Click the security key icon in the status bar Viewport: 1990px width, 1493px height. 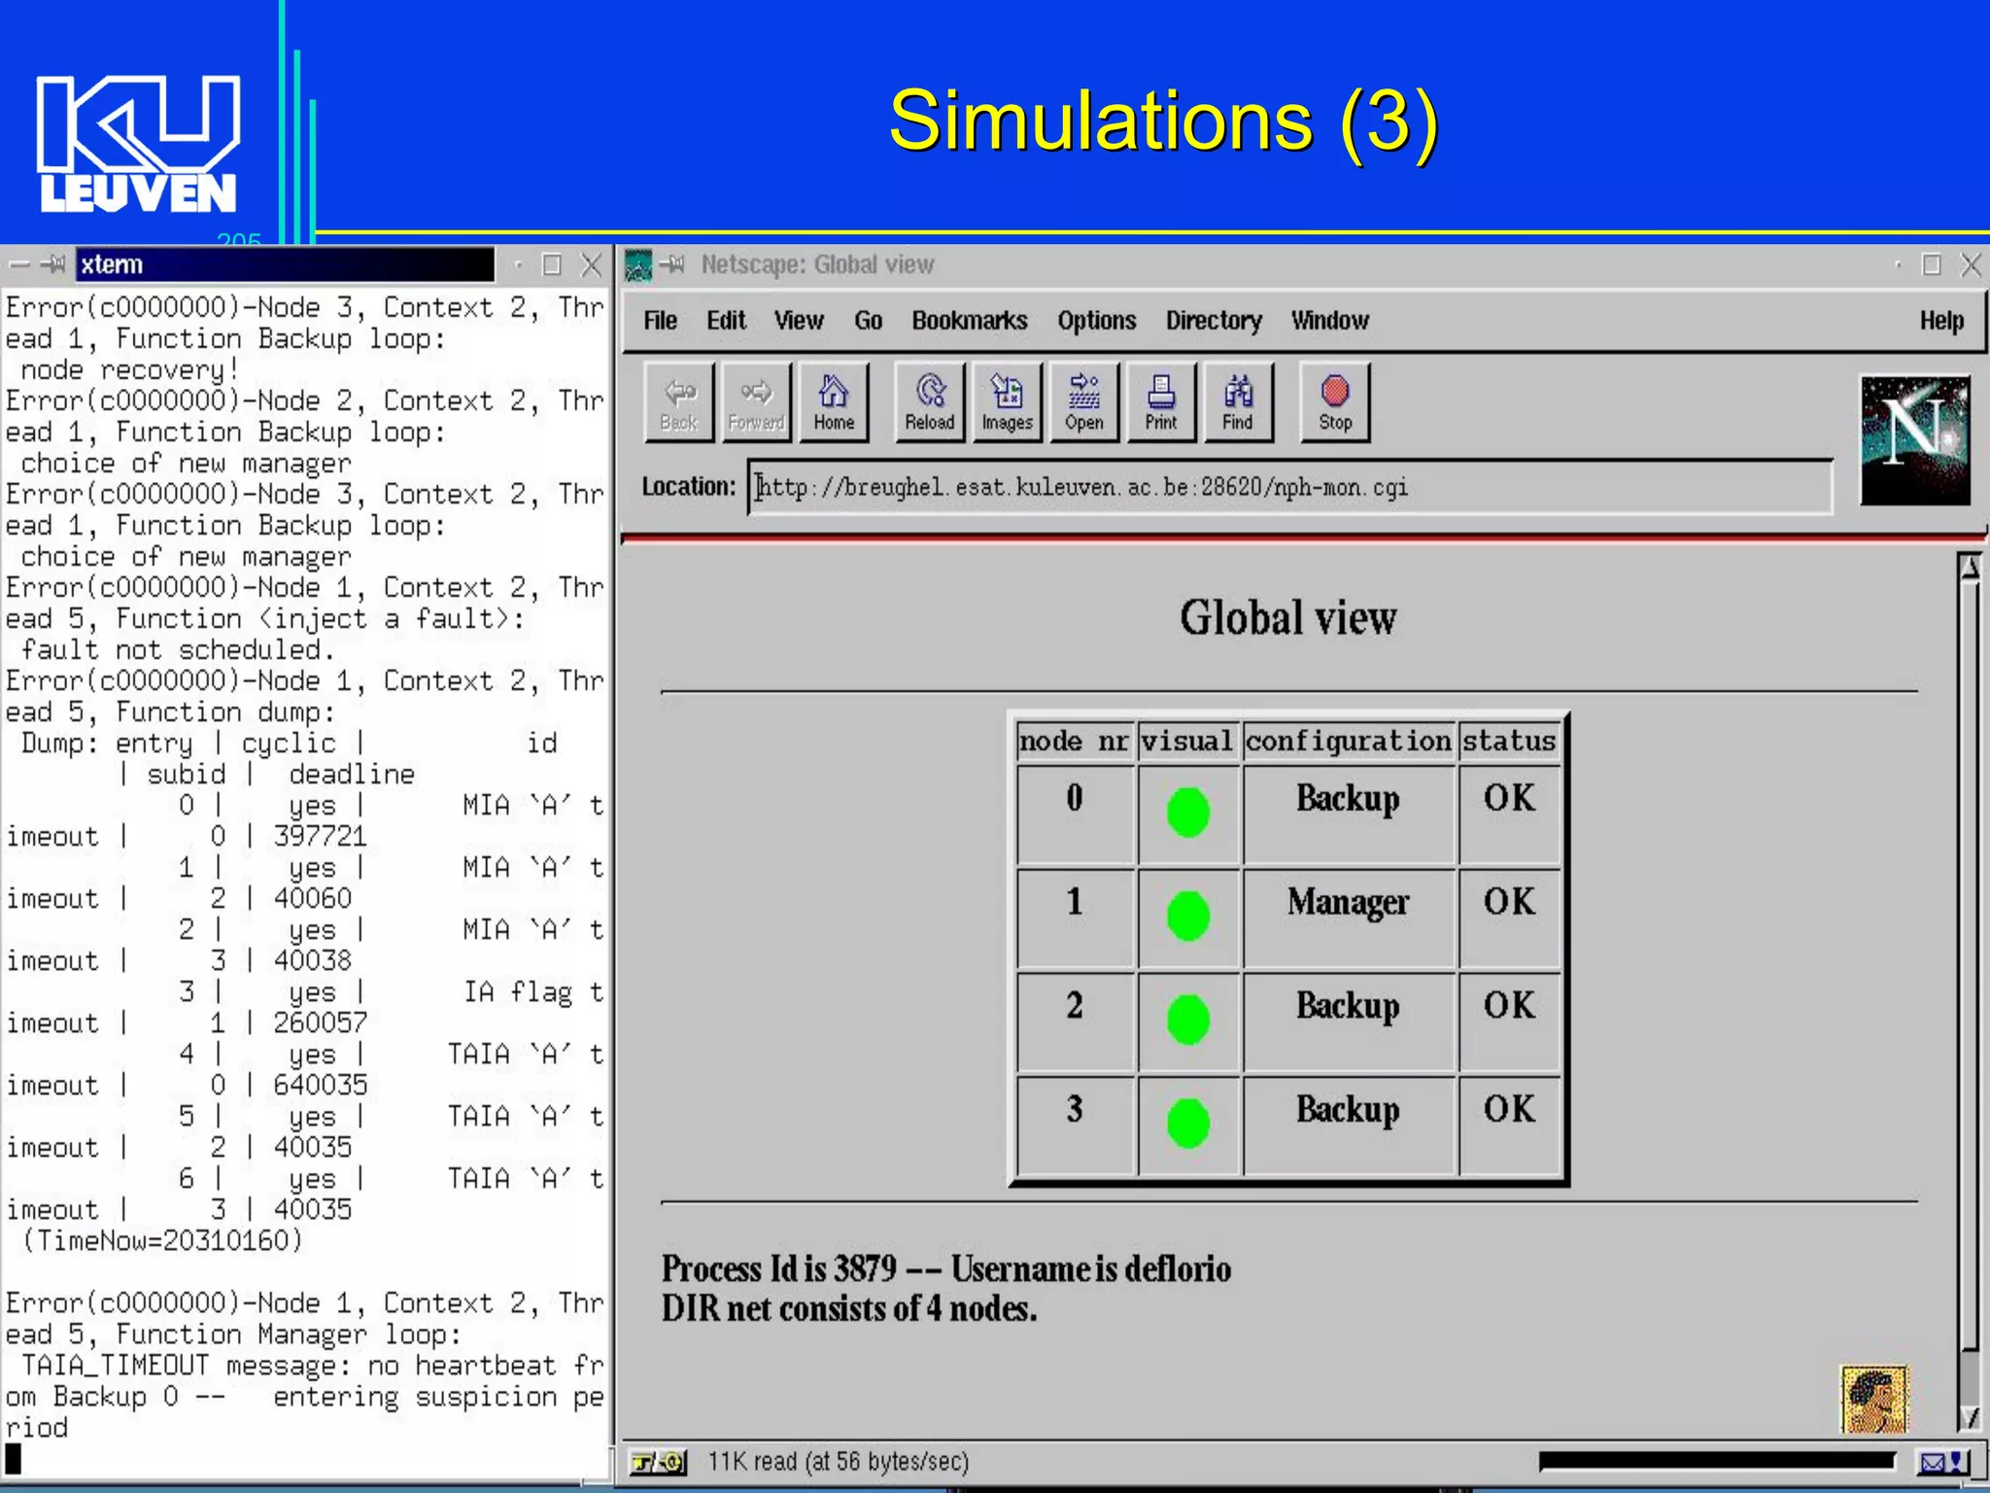[x=658, y=1461]
